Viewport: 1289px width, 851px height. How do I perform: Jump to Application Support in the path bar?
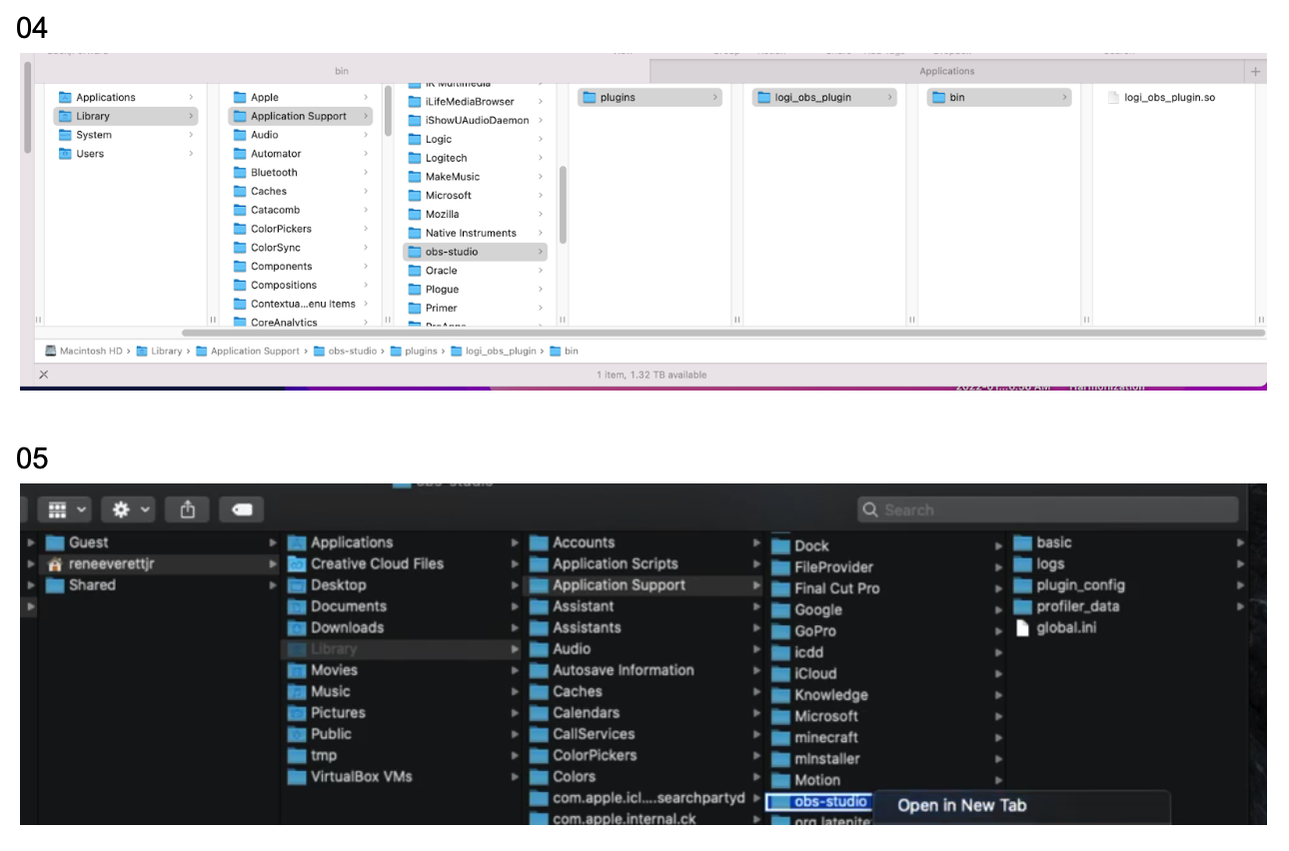coord(248,351)
